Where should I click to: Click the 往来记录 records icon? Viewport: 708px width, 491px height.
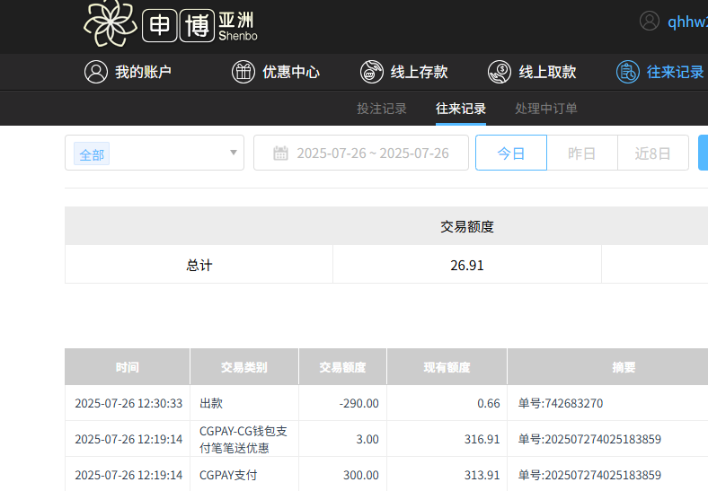pyautogui.click(x=628, y=72)
